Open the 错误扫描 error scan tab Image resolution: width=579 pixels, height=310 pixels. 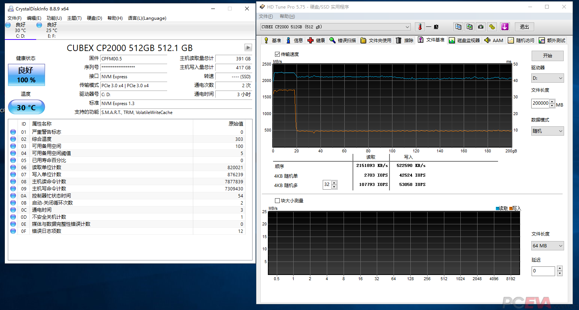(x=342, y=40)
